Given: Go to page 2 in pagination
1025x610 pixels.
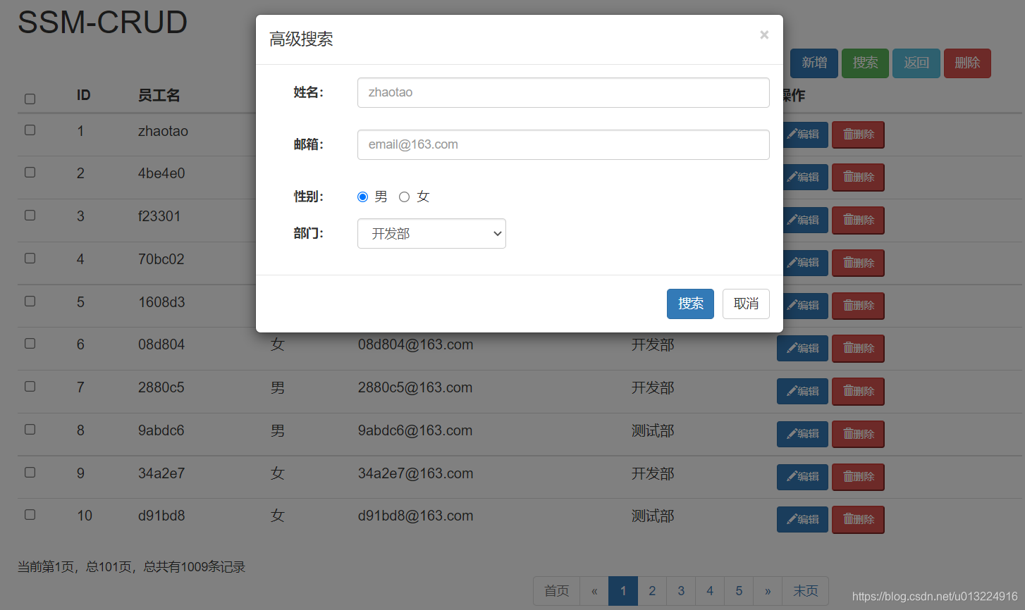Looking at the screenshot, I should [x=652, y=591].
